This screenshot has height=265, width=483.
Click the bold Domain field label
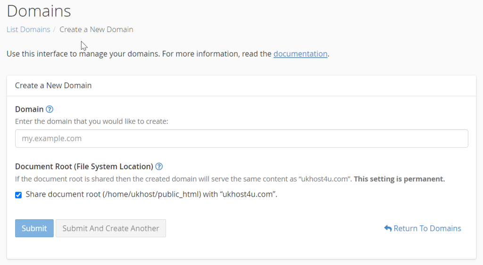tap(29, 109)
